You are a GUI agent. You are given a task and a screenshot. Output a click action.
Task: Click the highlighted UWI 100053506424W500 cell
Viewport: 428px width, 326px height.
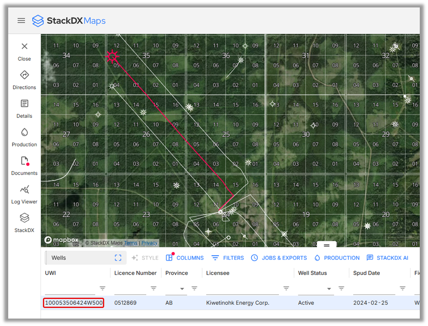point(74,303)
